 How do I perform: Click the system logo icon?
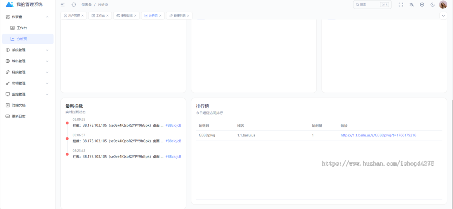click(10, 5)
